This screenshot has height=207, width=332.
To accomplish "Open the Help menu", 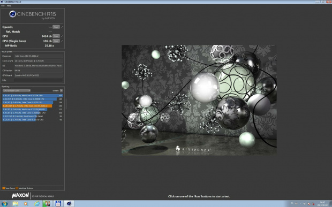I will tap(9, 6).
